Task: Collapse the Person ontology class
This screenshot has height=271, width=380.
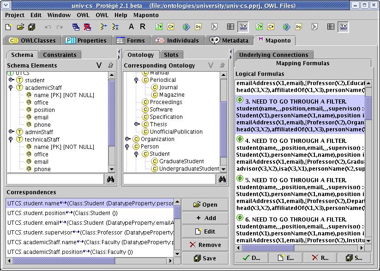Action: pyautogui.click(x=127, y=147)
